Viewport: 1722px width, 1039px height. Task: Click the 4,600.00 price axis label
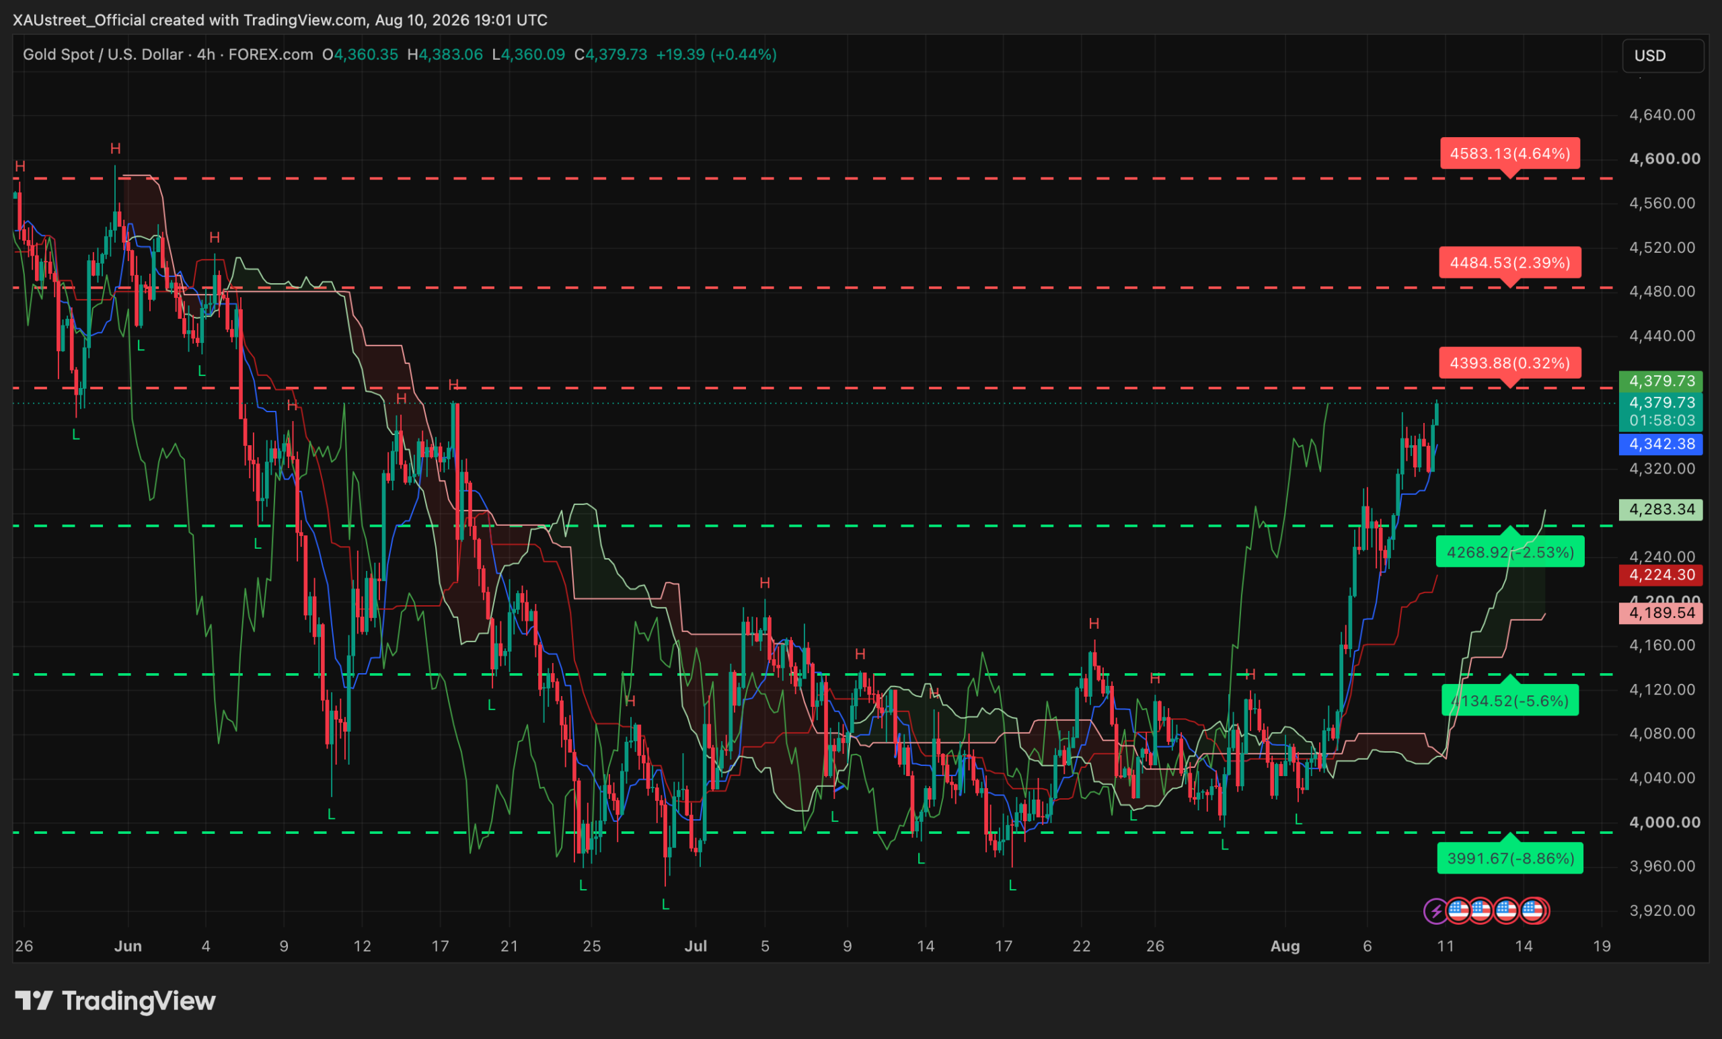click(x=1665, y=159)
